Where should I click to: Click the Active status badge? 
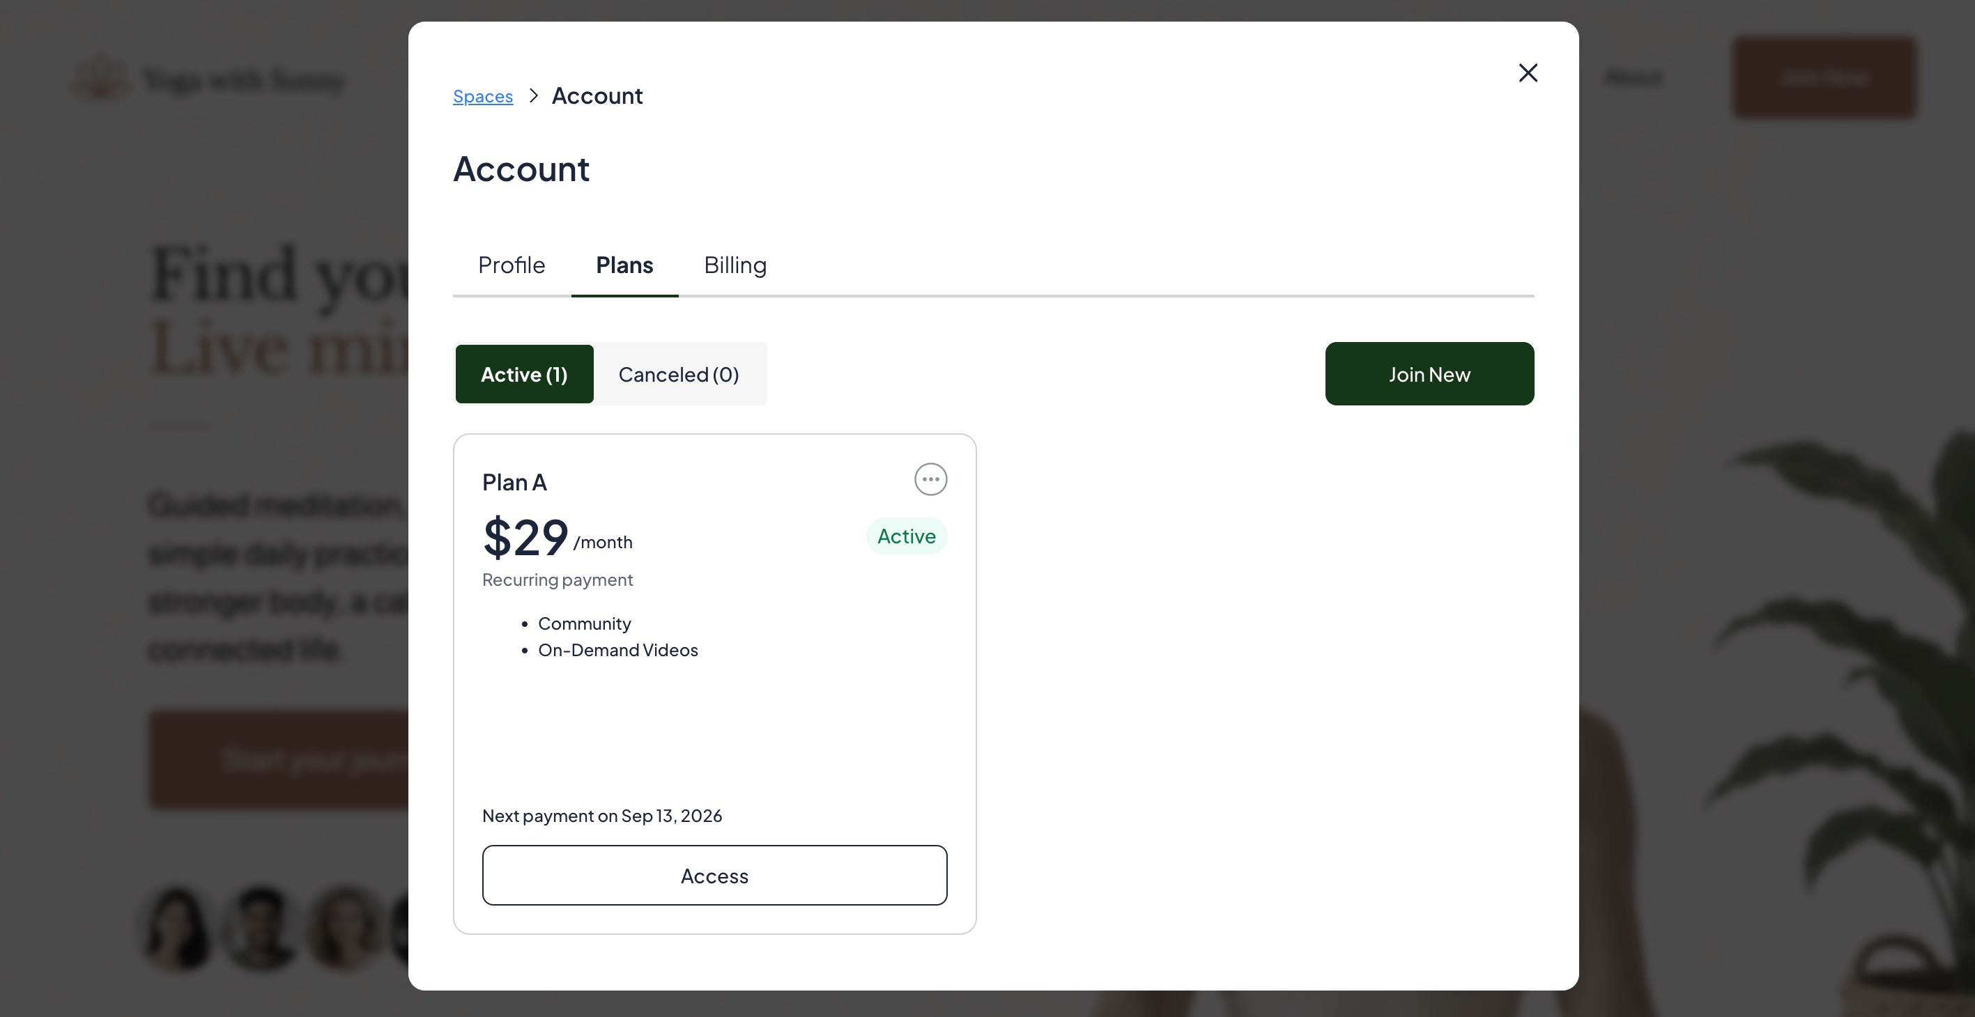pyautogui.click(x=907, y=536)
